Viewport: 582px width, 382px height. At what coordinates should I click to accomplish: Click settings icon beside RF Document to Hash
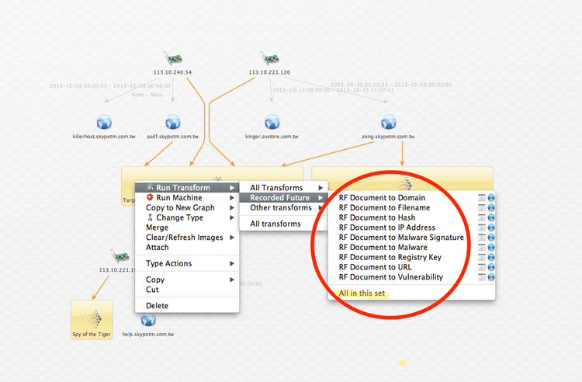point(481,218)
